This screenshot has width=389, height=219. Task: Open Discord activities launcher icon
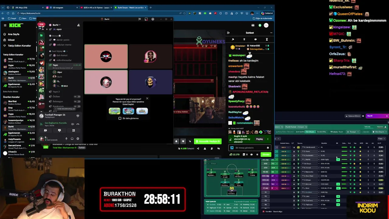pos(74,130)
